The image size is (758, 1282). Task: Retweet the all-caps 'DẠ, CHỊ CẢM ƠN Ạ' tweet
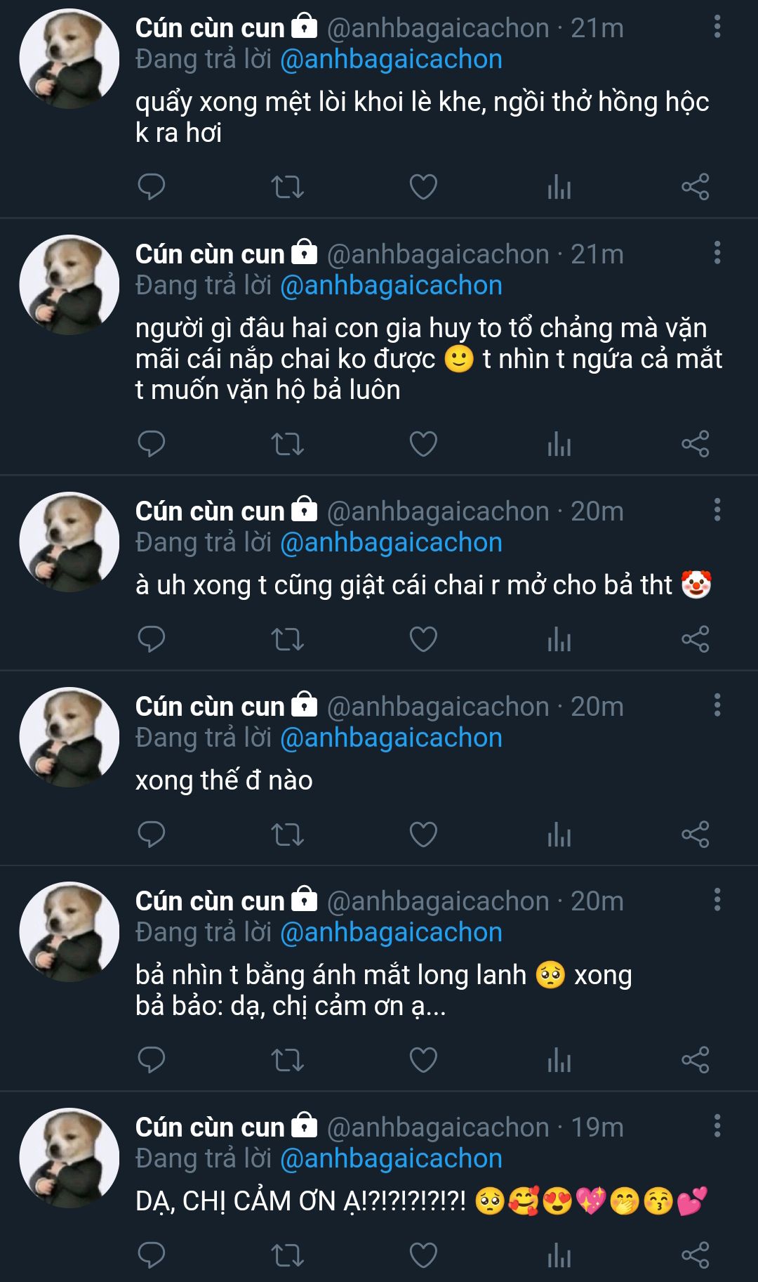287,1255
